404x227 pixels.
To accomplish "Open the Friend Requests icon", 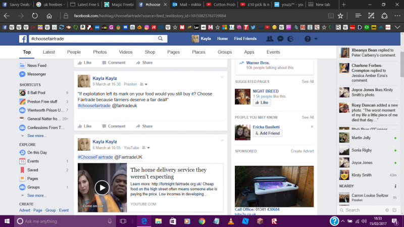I will (270, 39).
